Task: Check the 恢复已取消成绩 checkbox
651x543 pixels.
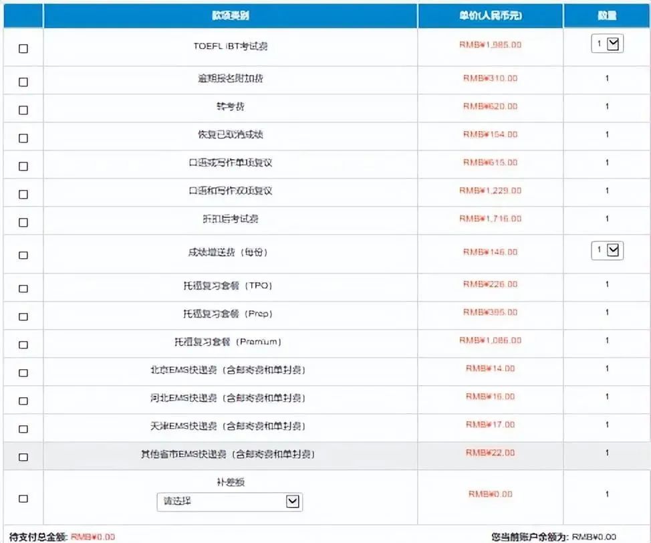Action: point(23,138)
